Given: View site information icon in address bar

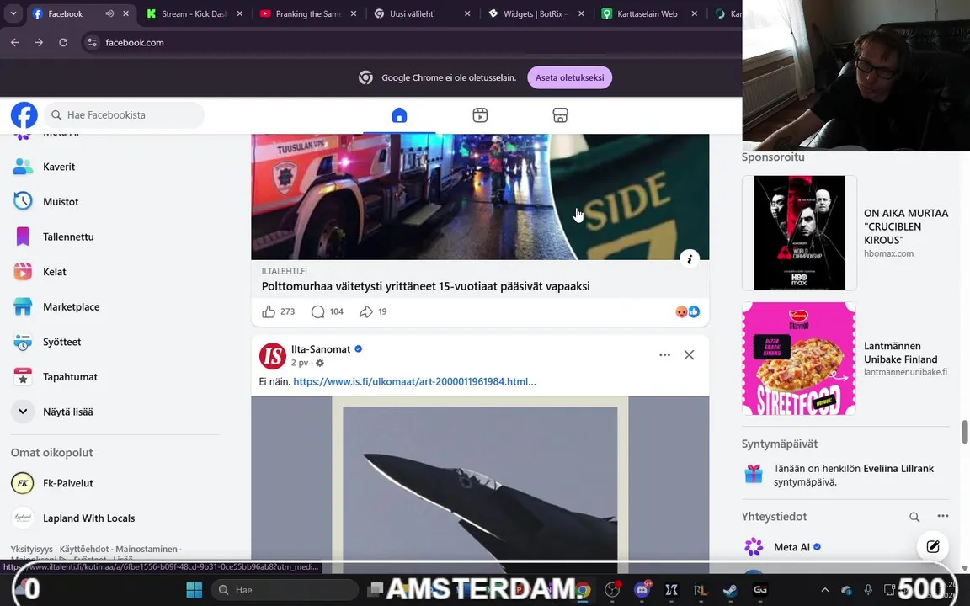Looking at the screenshot, I should coord(92,43).
